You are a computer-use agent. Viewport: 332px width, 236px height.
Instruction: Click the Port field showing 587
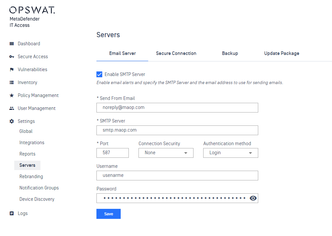pyautogui.click(x=112, y=153)
